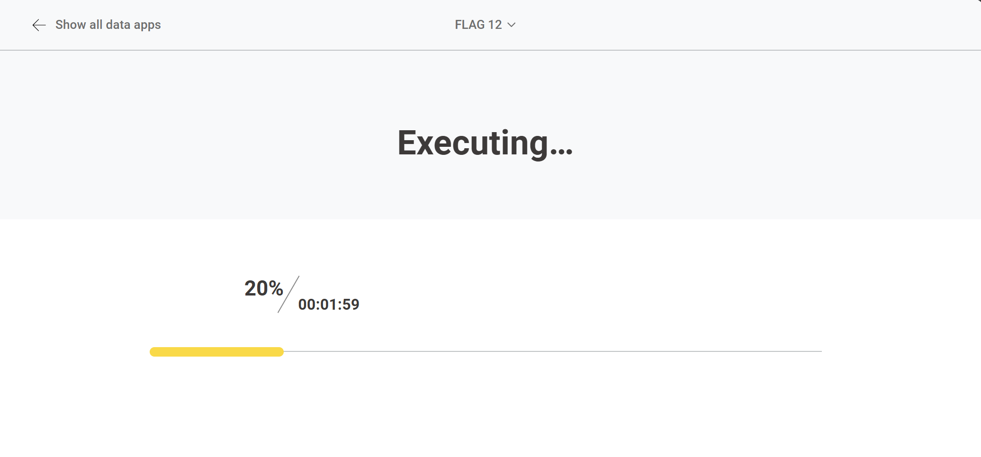981x457 pixels.
Task: Click the rounded start of the yellow bar
Action: (x=153, y=352)
